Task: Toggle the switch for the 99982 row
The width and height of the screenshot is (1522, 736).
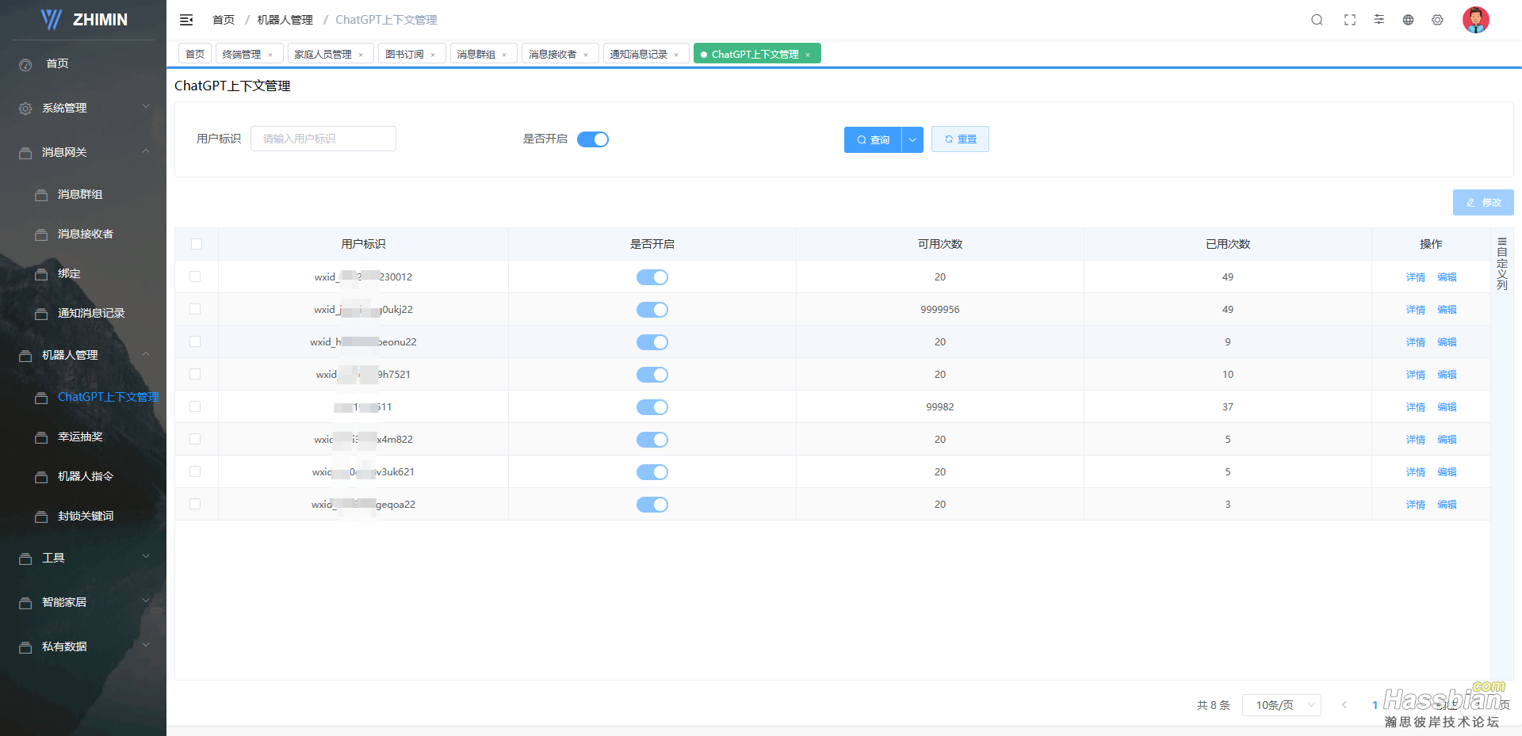Action: pos(652,407)
